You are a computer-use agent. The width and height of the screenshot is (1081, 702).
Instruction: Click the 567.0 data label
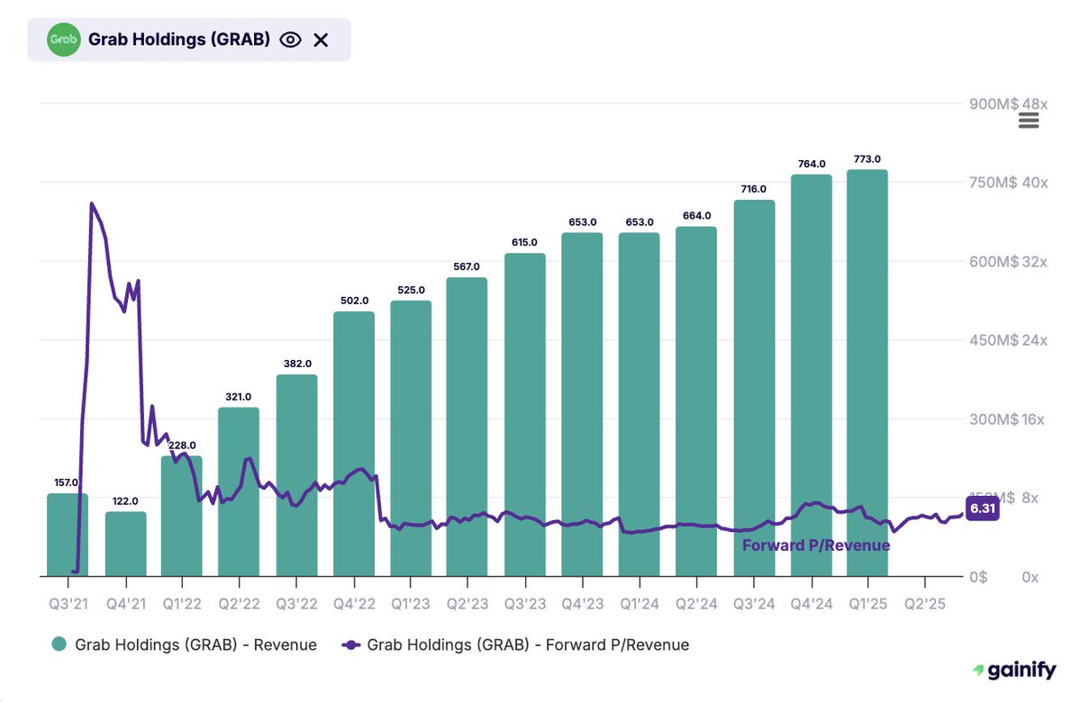tap(467, 267)
